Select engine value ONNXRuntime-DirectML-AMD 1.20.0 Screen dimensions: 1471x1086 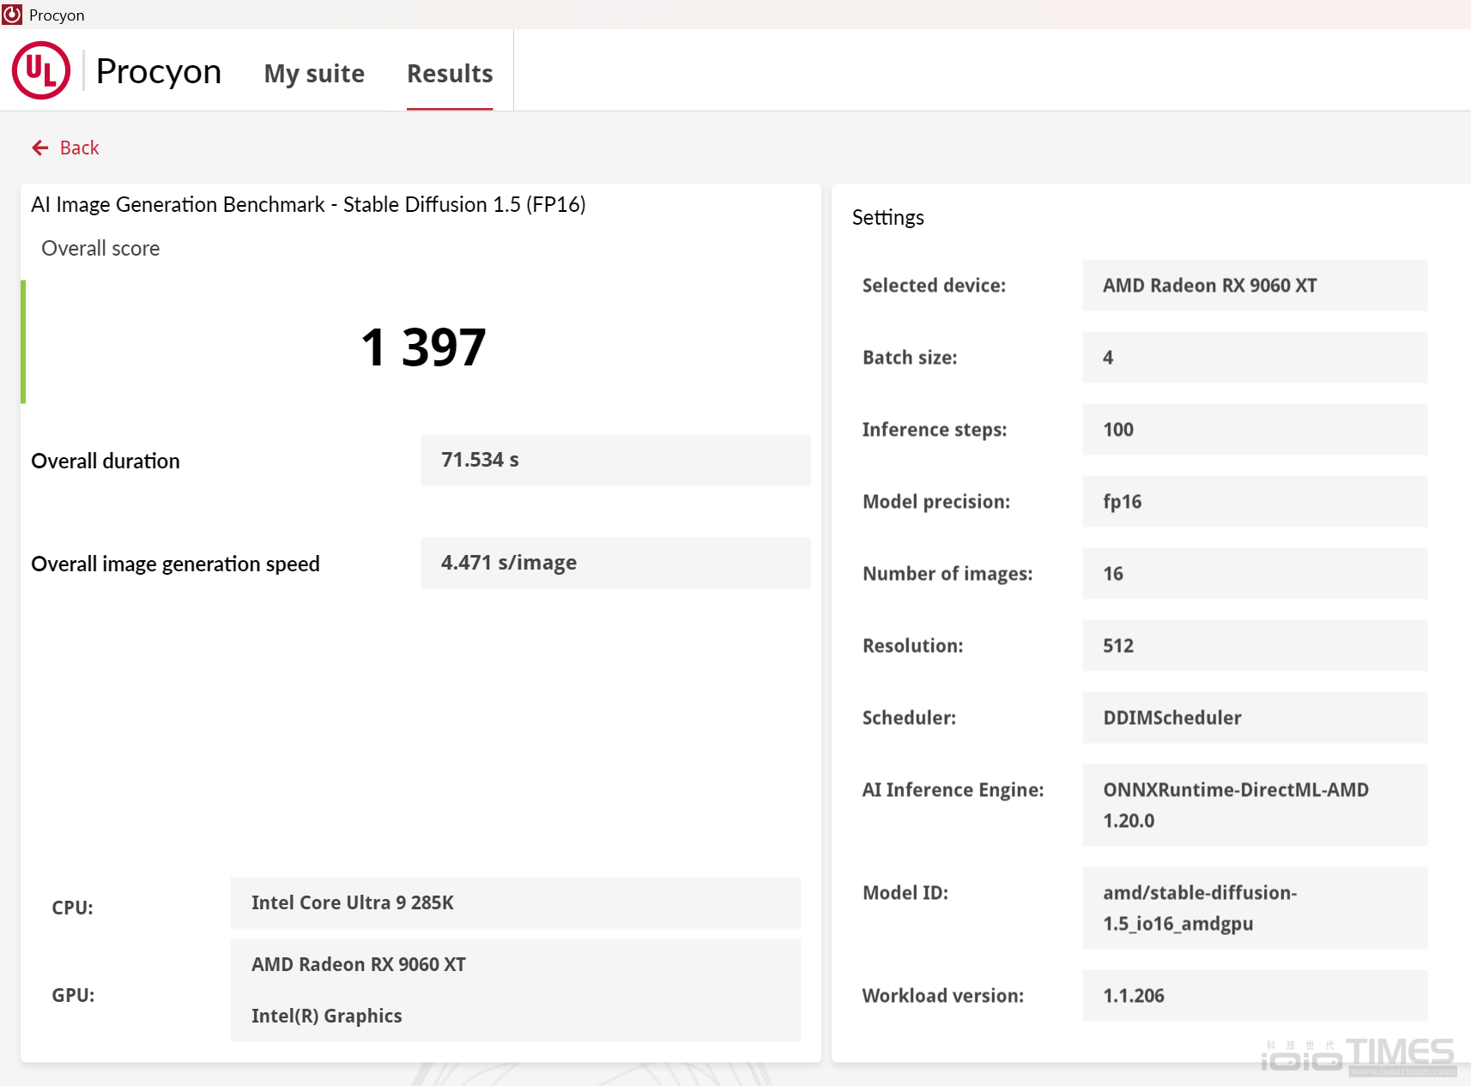click(1255, 805)
